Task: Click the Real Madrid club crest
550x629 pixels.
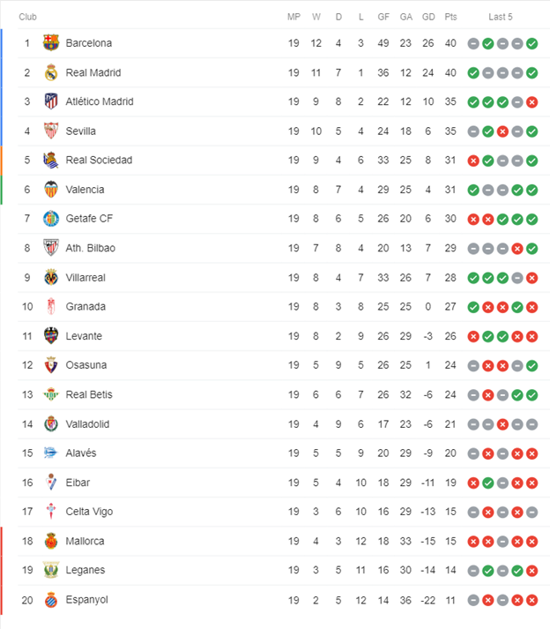Action: (x=51, y=72)
